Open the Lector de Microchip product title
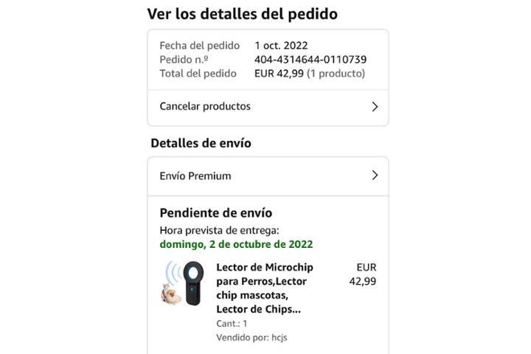The width and height of the screenshot is (531, 354). tap(265, 288)
